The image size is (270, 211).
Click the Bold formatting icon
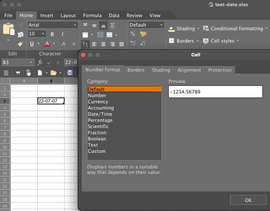(52, 34)
